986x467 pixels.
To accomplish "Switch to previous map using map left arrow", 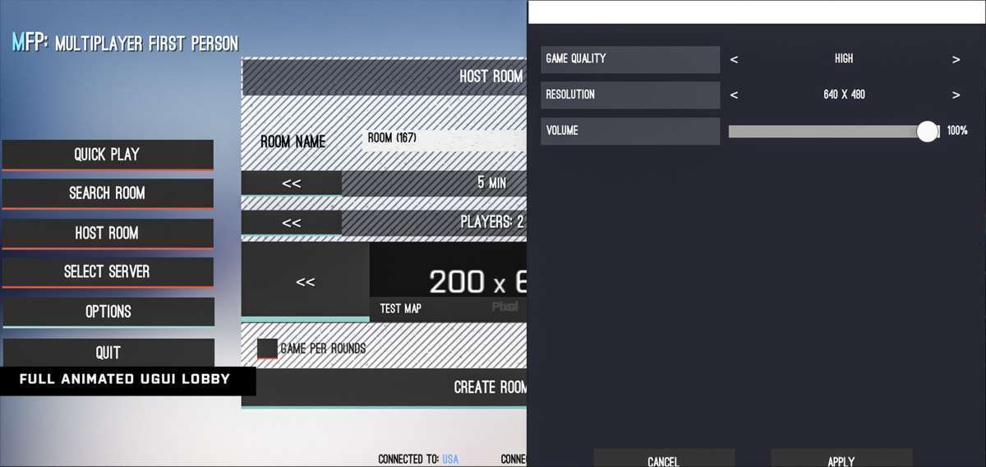I will click(305, 281).
